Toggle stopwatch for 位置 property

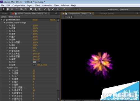tap(10, 65)
